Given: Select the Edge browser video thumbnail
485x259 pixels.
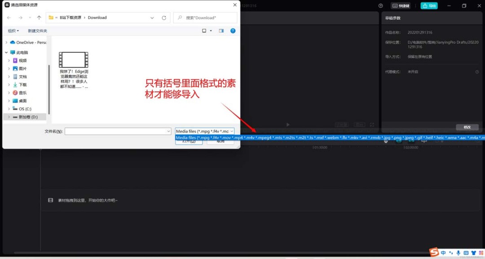Looking at the screenshot, I should pyautogui.click(x=73, y=60).
